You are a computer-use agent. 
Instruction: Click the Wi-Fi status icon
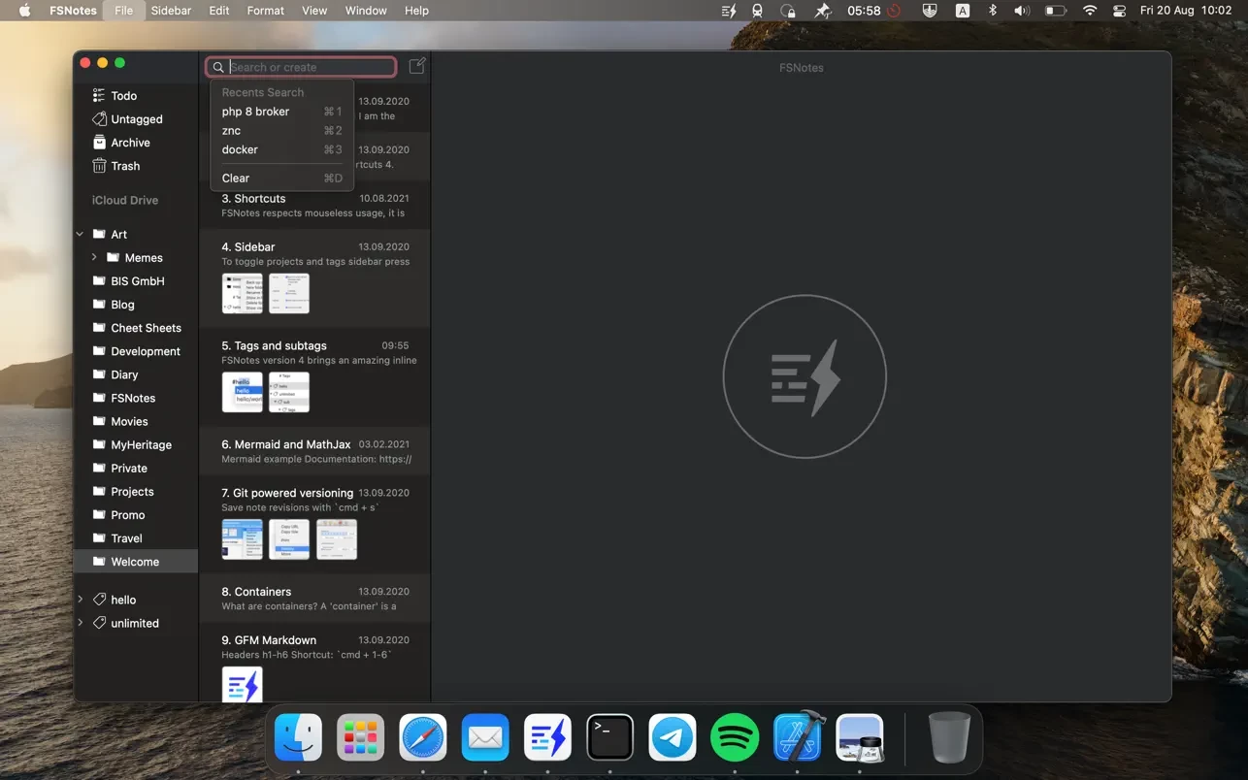tap(1090, 11)
